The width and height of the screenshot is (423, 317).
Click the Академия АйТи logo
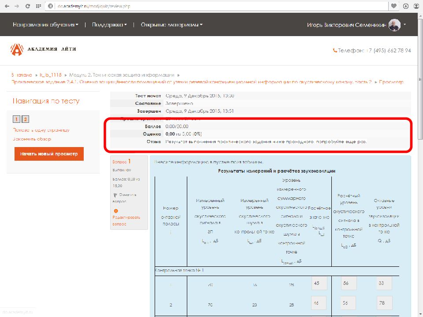pos(43,49)
